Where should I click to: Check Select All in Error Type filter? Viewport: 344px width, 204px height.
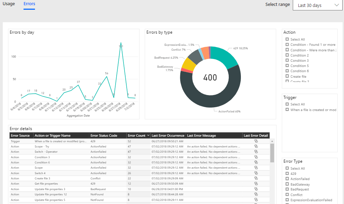point(287,168)
